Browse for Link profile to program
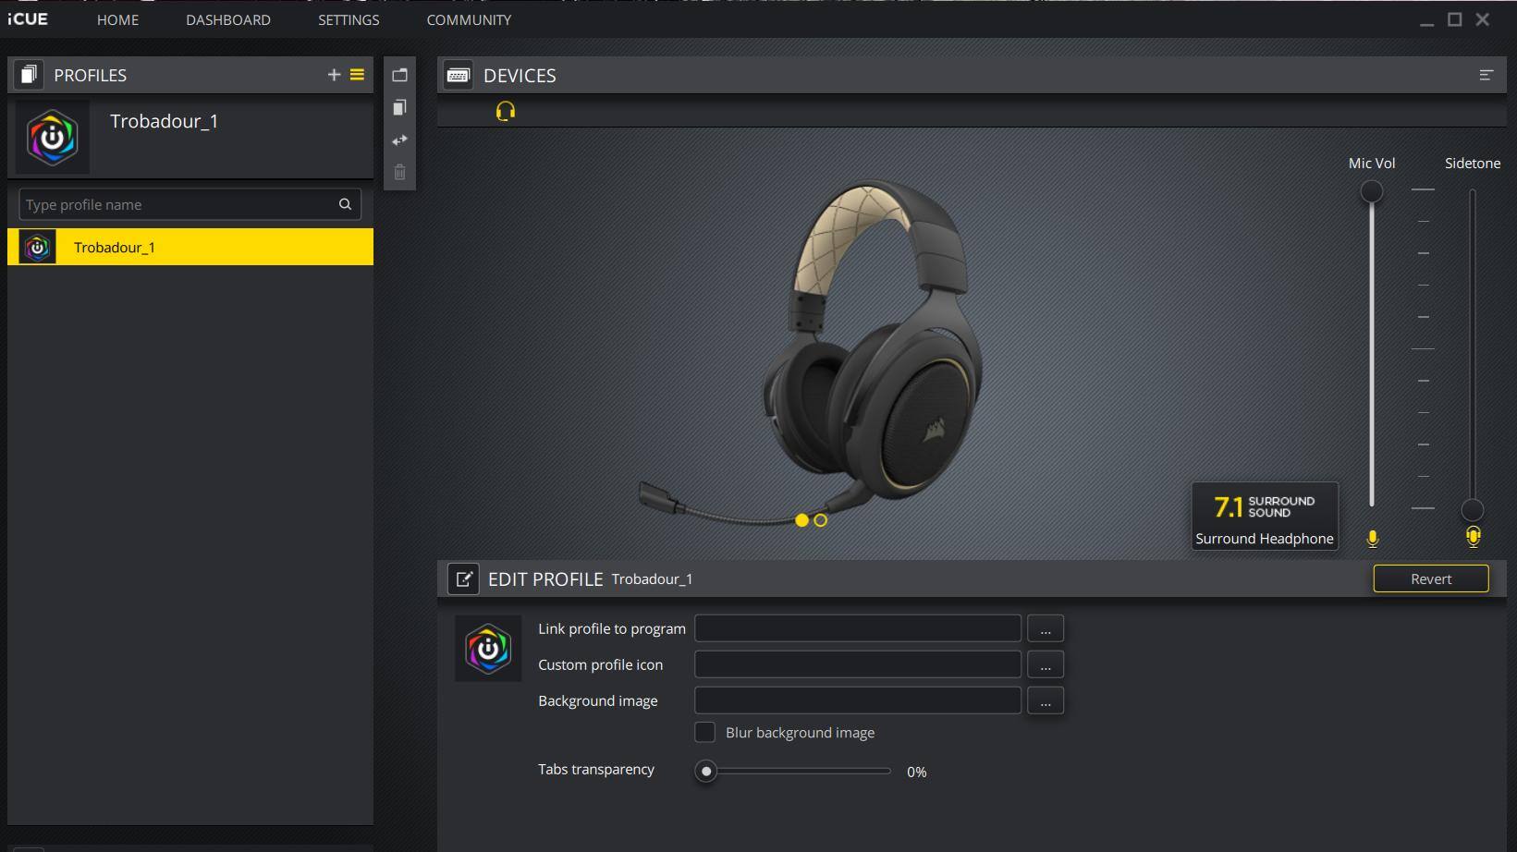 click(1045, 628)
